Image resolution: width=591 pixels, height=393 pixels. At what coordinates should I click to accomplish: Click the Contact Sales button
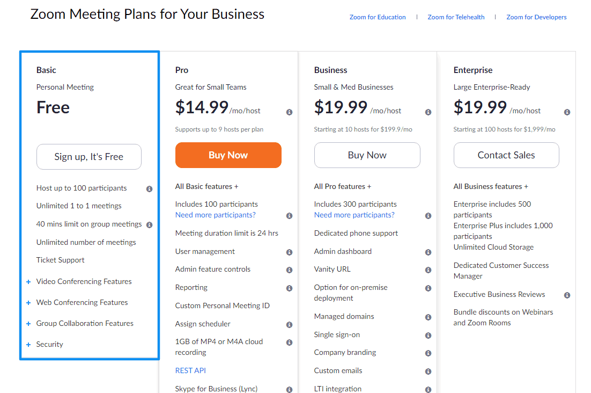click(506, 155)
